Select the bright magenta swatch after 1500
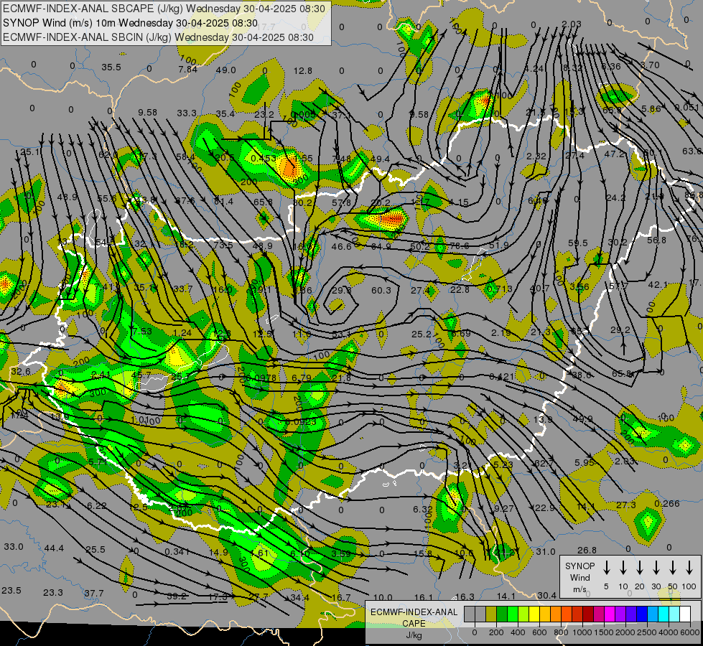This screenshot has width=703, height=646. pyautogui.click(x=610, y=614)
